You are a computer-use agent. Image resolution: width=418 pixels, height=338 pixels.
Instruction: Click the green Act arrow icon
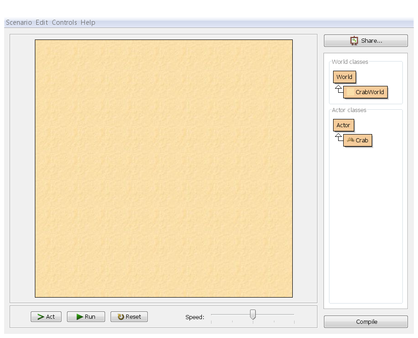40,317
